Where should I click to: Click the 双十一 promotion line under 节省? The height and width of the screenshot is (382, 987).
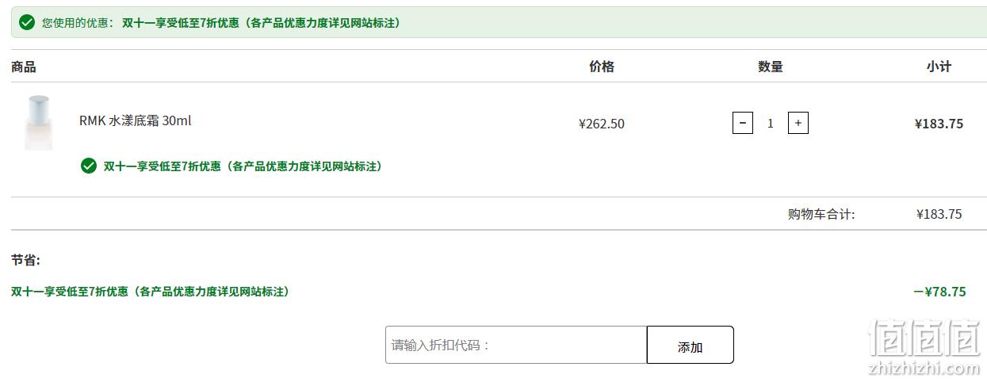coord(150,291)
